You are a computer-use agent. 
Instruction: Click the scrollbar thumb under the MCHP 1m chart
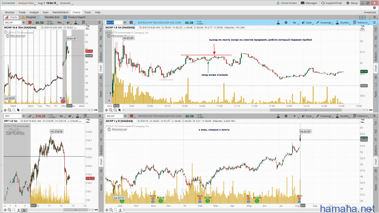coord(306,110)
